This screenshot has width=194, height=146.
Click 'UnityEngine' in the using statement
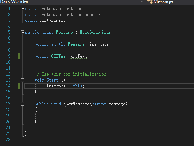click(53, 20)
